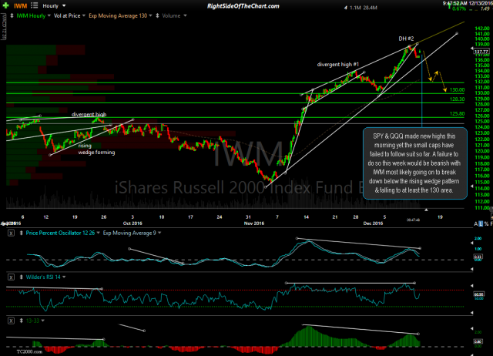Click the arithmetic scale A button

tap(476, 223)
